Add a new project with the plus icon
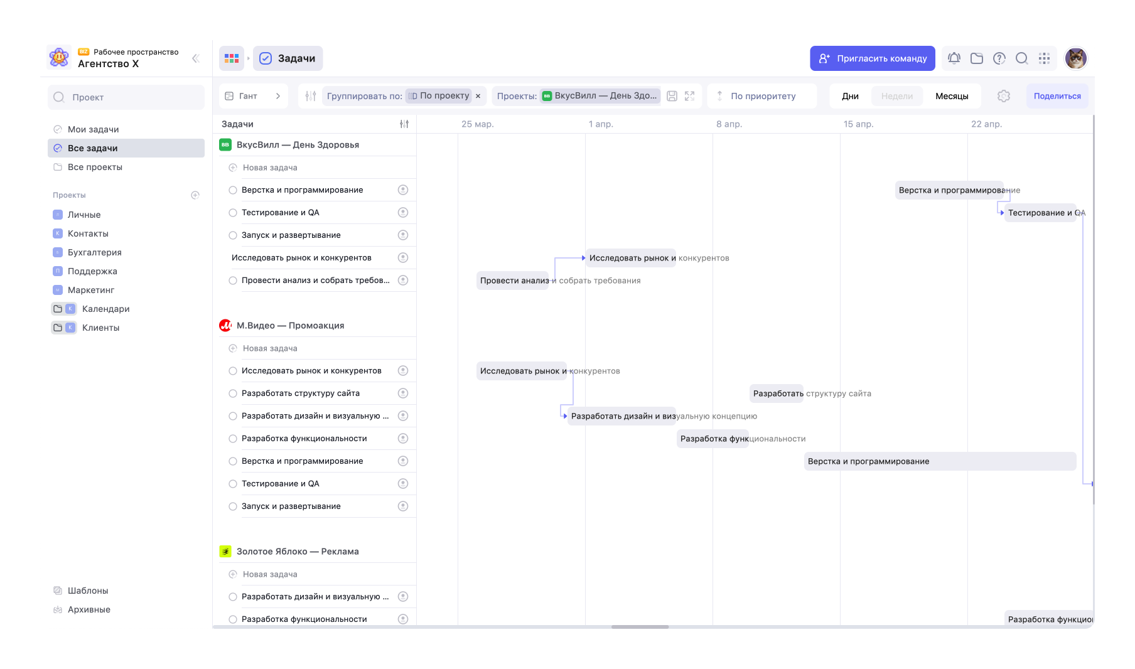Image resolution: width=1135 pixels, height=669 pixels. pos(195,195)
